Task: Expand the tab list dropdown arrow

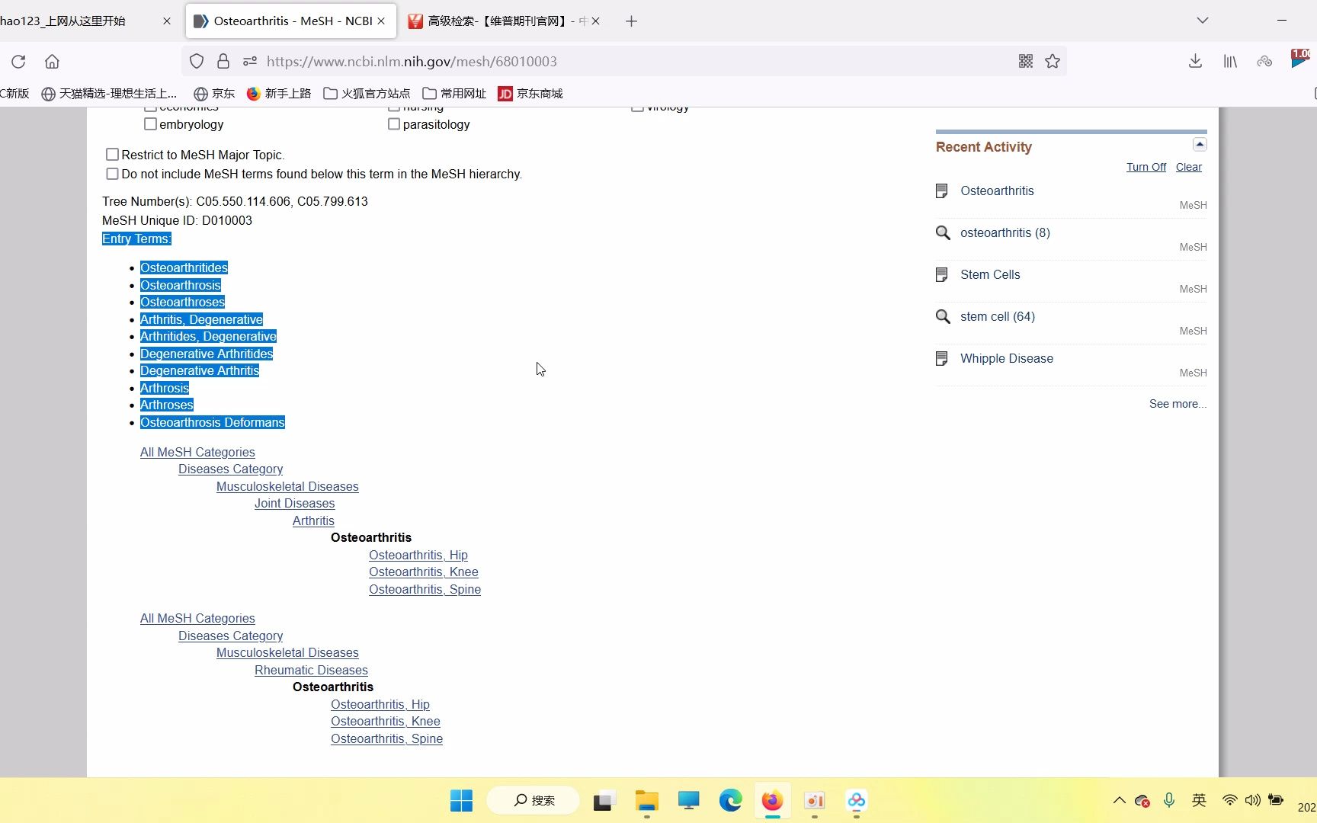Action: pyautogui.click(x=1203, y=21)
